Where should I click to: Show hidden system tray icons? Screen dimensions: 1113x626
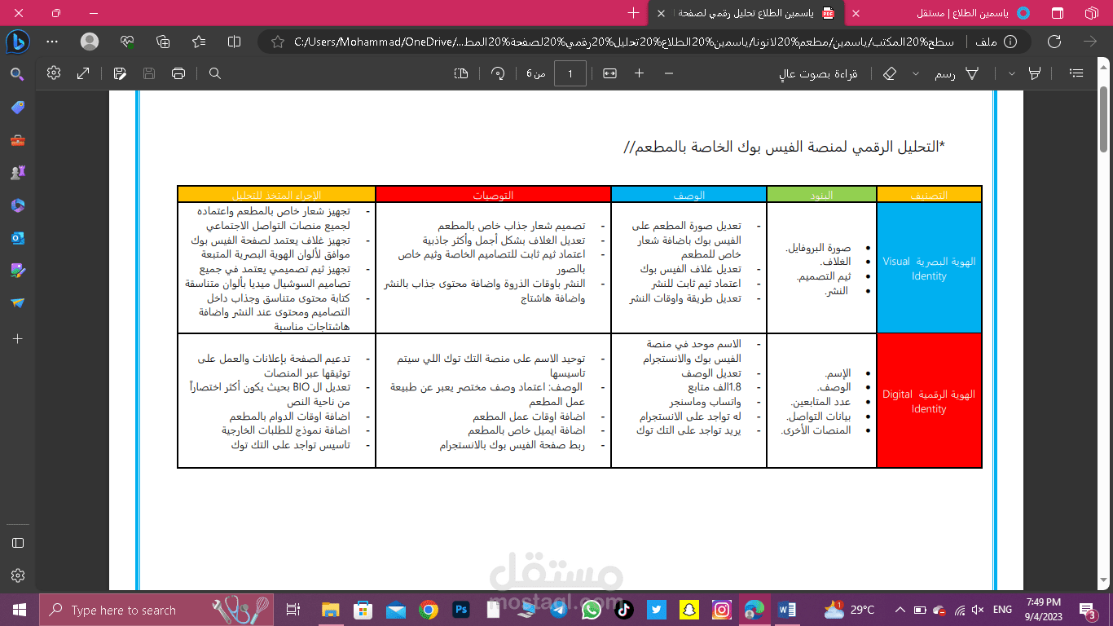[900, 610]
